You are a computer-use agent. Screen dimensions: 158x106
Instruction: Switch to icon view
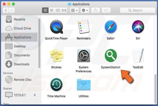[x=45, y=10]
